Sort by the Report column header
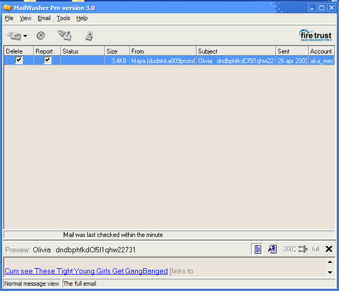The width and height of the screenshot is (339, 291). (47, 51)
